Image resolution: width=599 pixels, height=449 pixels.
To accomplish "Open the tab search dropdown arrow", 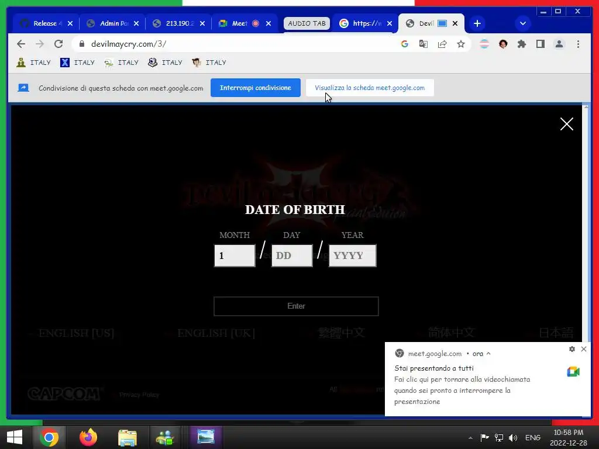I will tap(523, 23).
